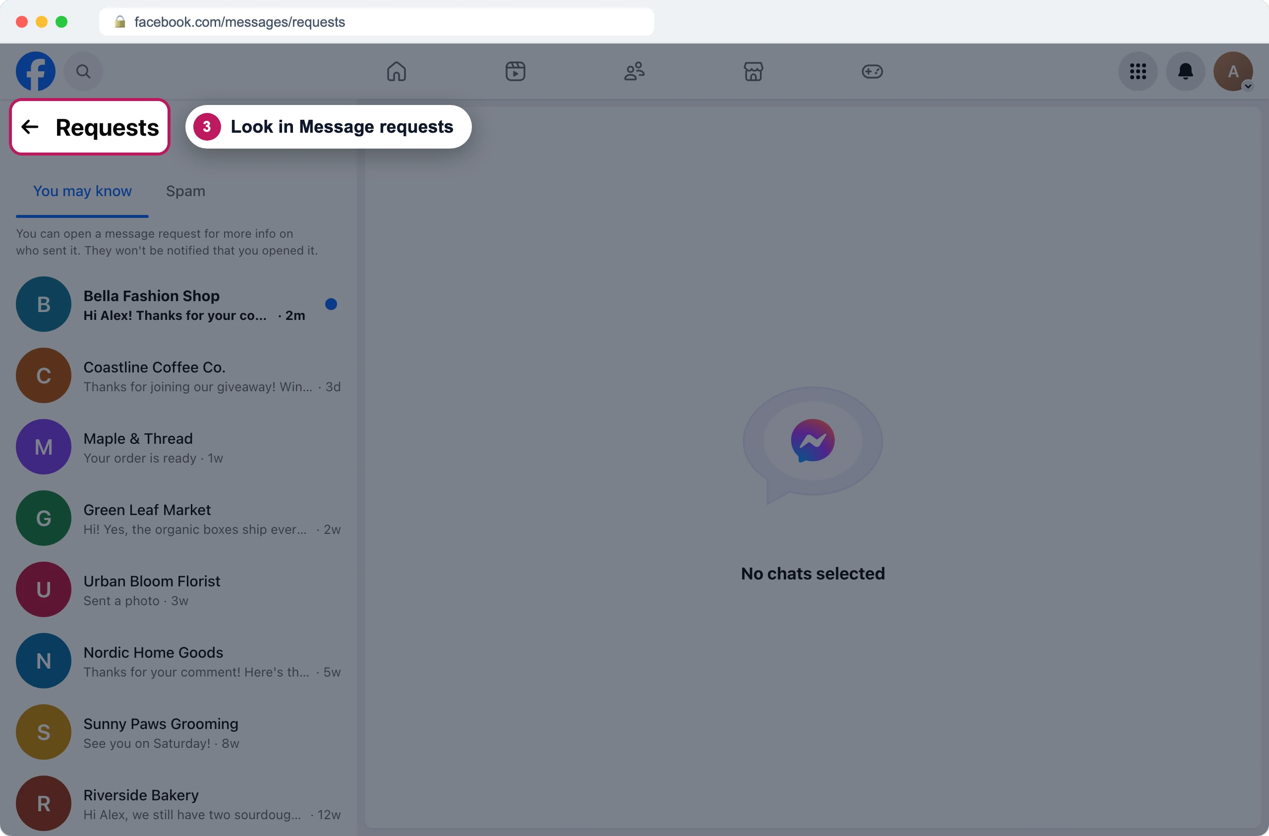Click the blue unread dot for Bella
This screenshot has width=1269, height=836.
(331, 305)
